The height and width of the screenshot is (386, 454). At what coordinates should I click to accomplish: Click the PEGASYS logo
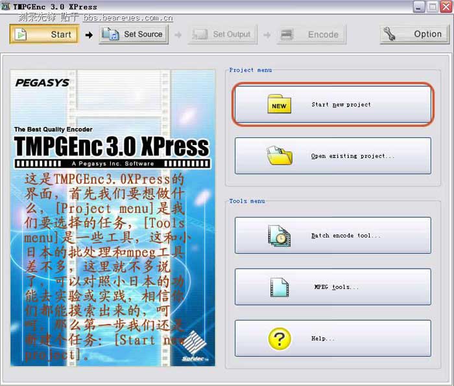(42, 83)
